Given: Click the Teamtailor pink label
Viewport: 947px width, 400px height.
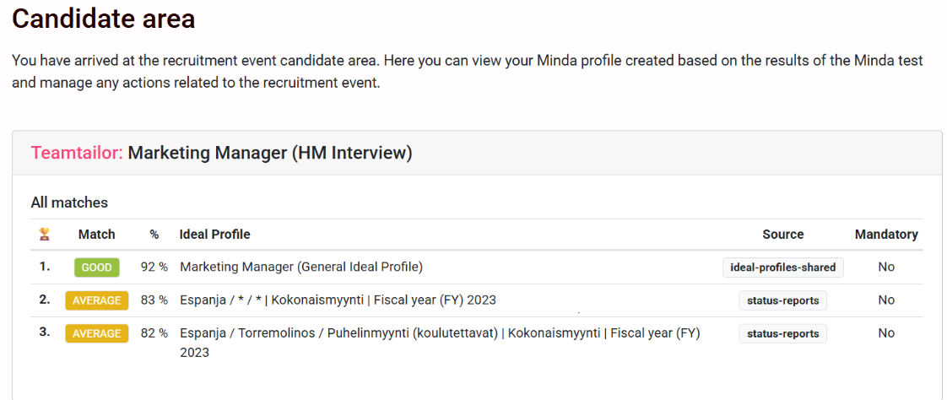Looking at the screenshot, I should click(77, 153).
